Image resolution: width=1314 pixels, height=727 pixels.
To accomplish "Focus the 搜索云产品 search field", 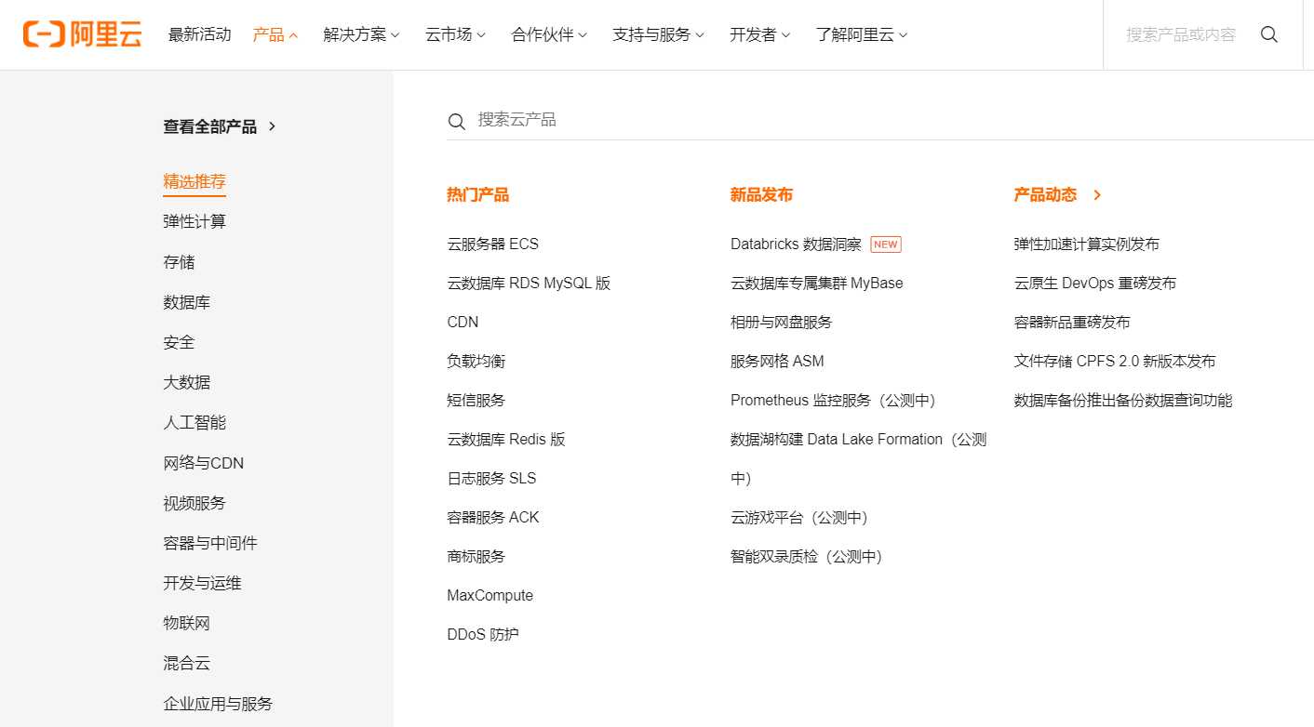I will pos(879,120).
